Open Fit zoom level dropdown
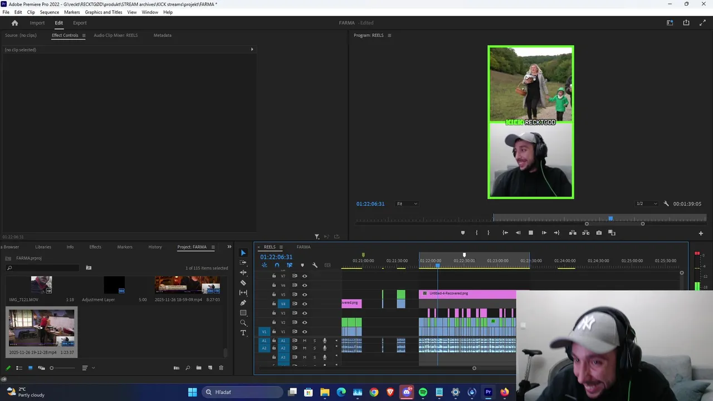 tap(407, 204)
